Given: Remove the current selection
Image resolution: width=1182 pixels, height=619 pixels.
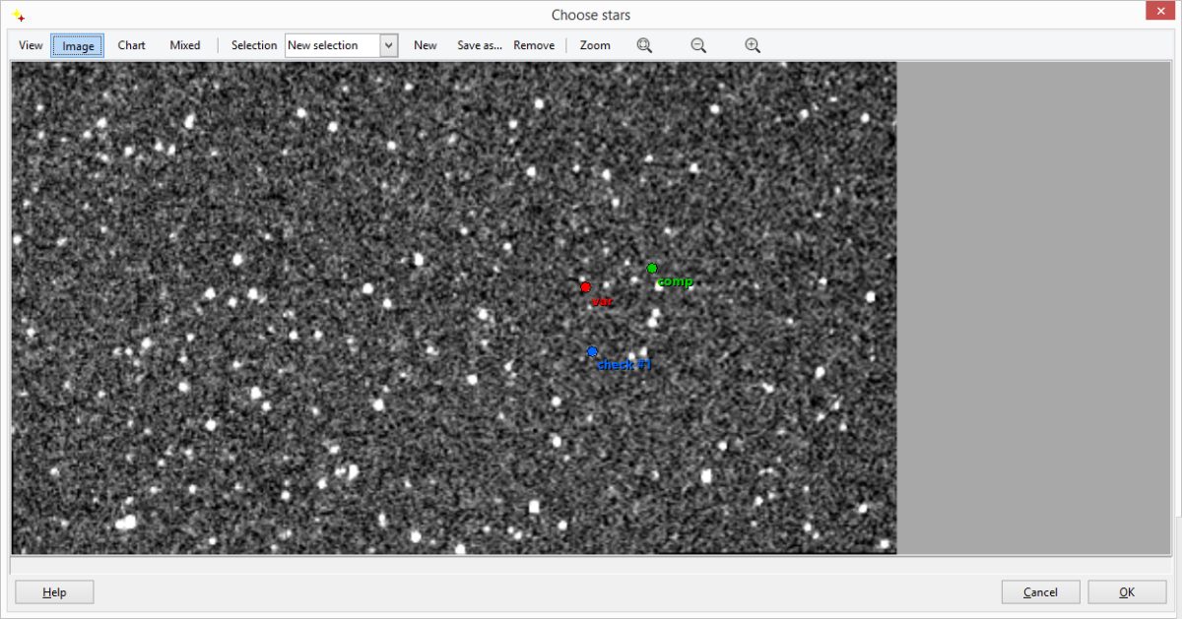Looking at the screenshot, I should click(x=534, y=45).
